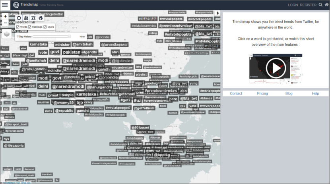
Task: Click the LOGIN menu item
Action: [293, 5]
